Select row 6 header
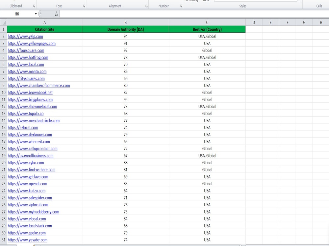Screen dimensions: 329x246 (3, 64)
